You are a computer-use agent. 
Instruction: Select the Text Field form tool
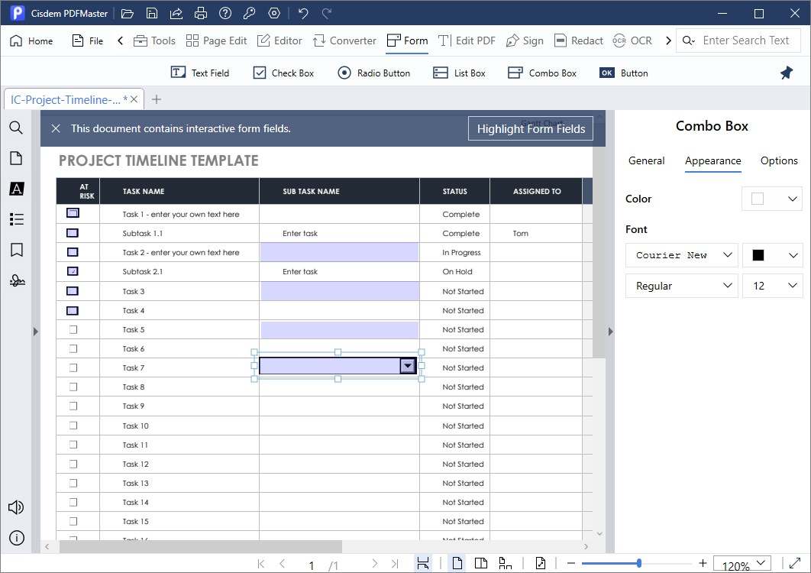(200, 73)
